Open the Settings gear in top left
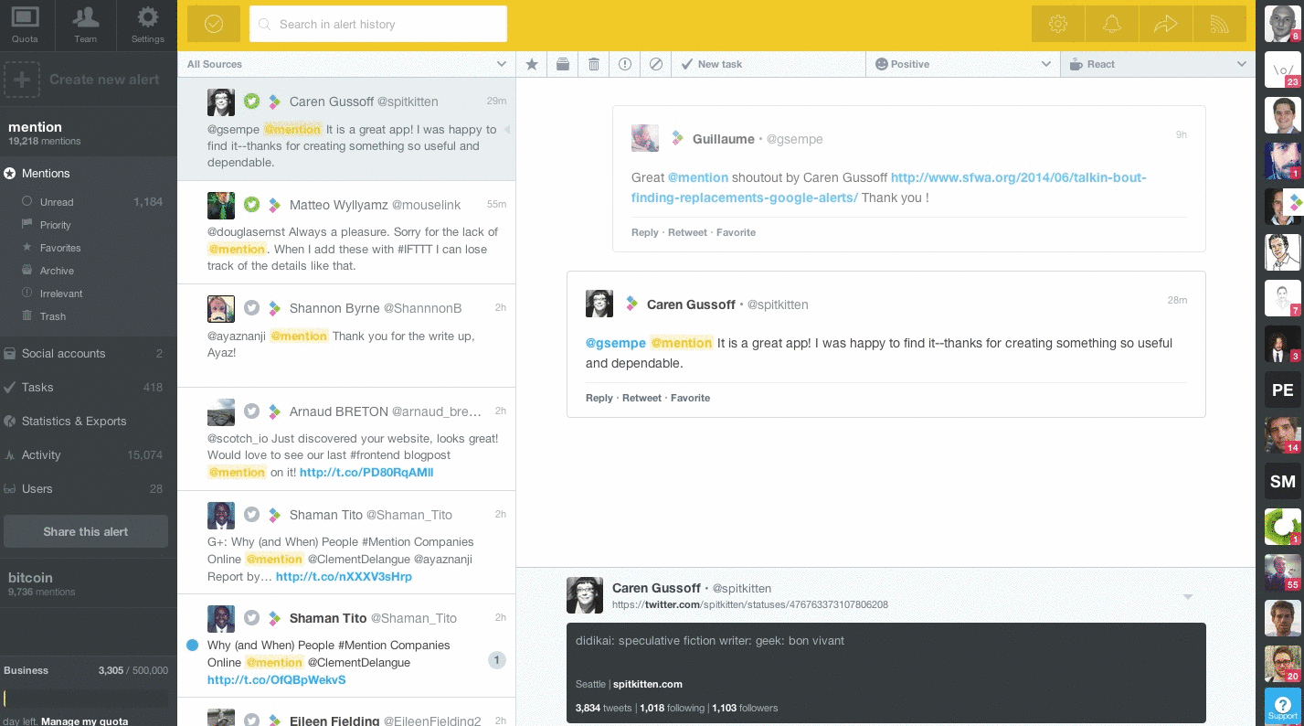1304x726 pixels. coord(147,25)
